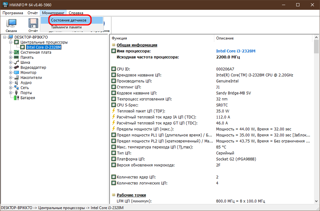Viewport: 320px width, 211px height.
Task: Click the blue Intel Core i3-2328M value
Action: (x=236, y=51)
